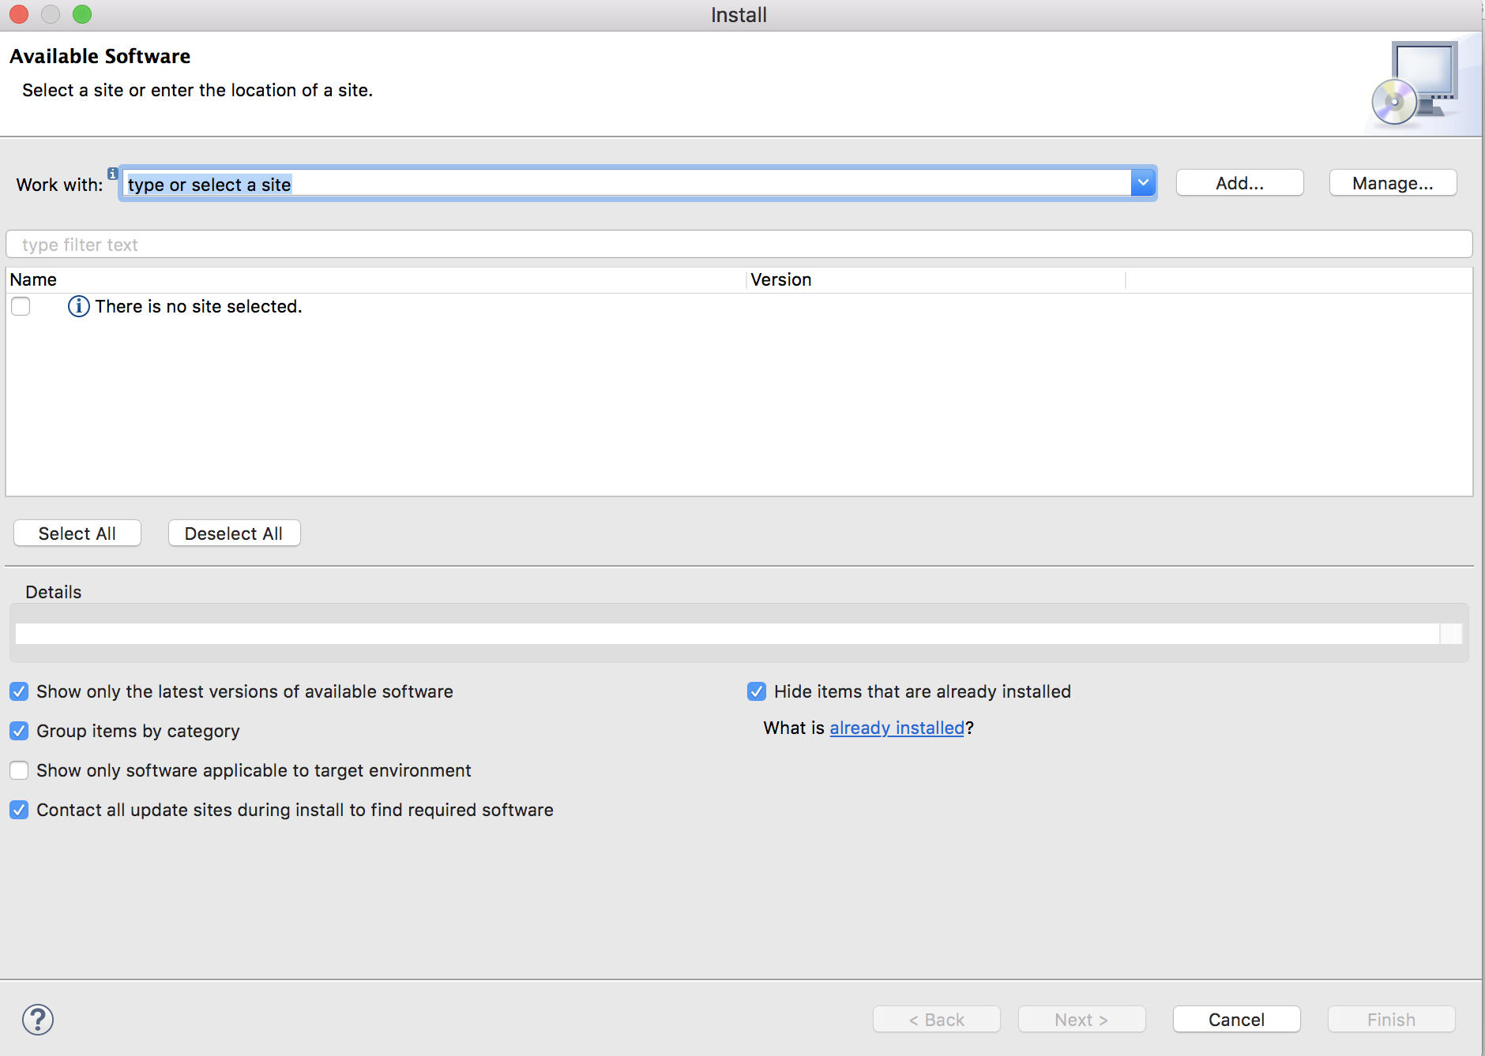The width and height of the screenshot is (1485, 1056).
Task: Click the info icon beside no site message
Action: point(78,306)
